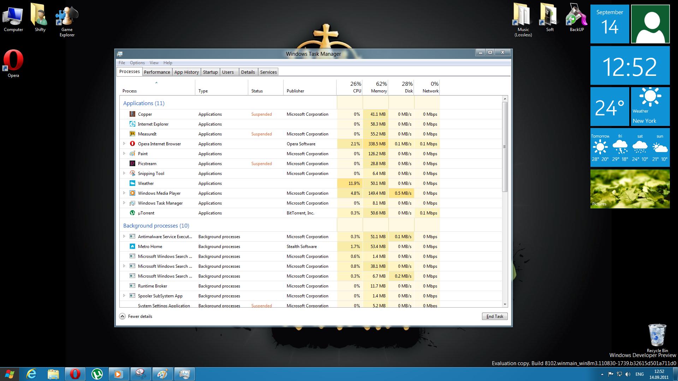Switch to the Performance tab
This screenshot has width=678, height=381.
[x=157, y=72]
